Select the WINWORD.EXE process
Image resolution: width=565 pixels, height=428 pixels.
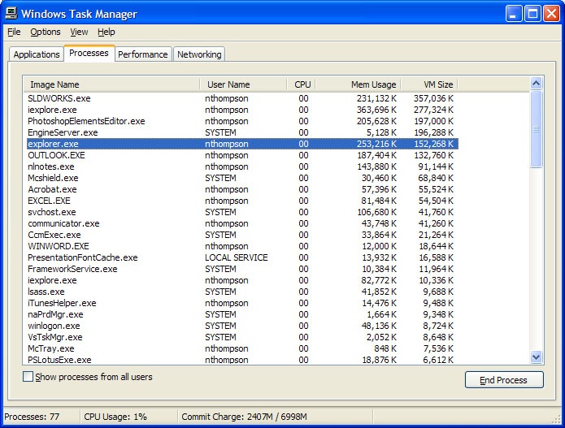[242, 246]
